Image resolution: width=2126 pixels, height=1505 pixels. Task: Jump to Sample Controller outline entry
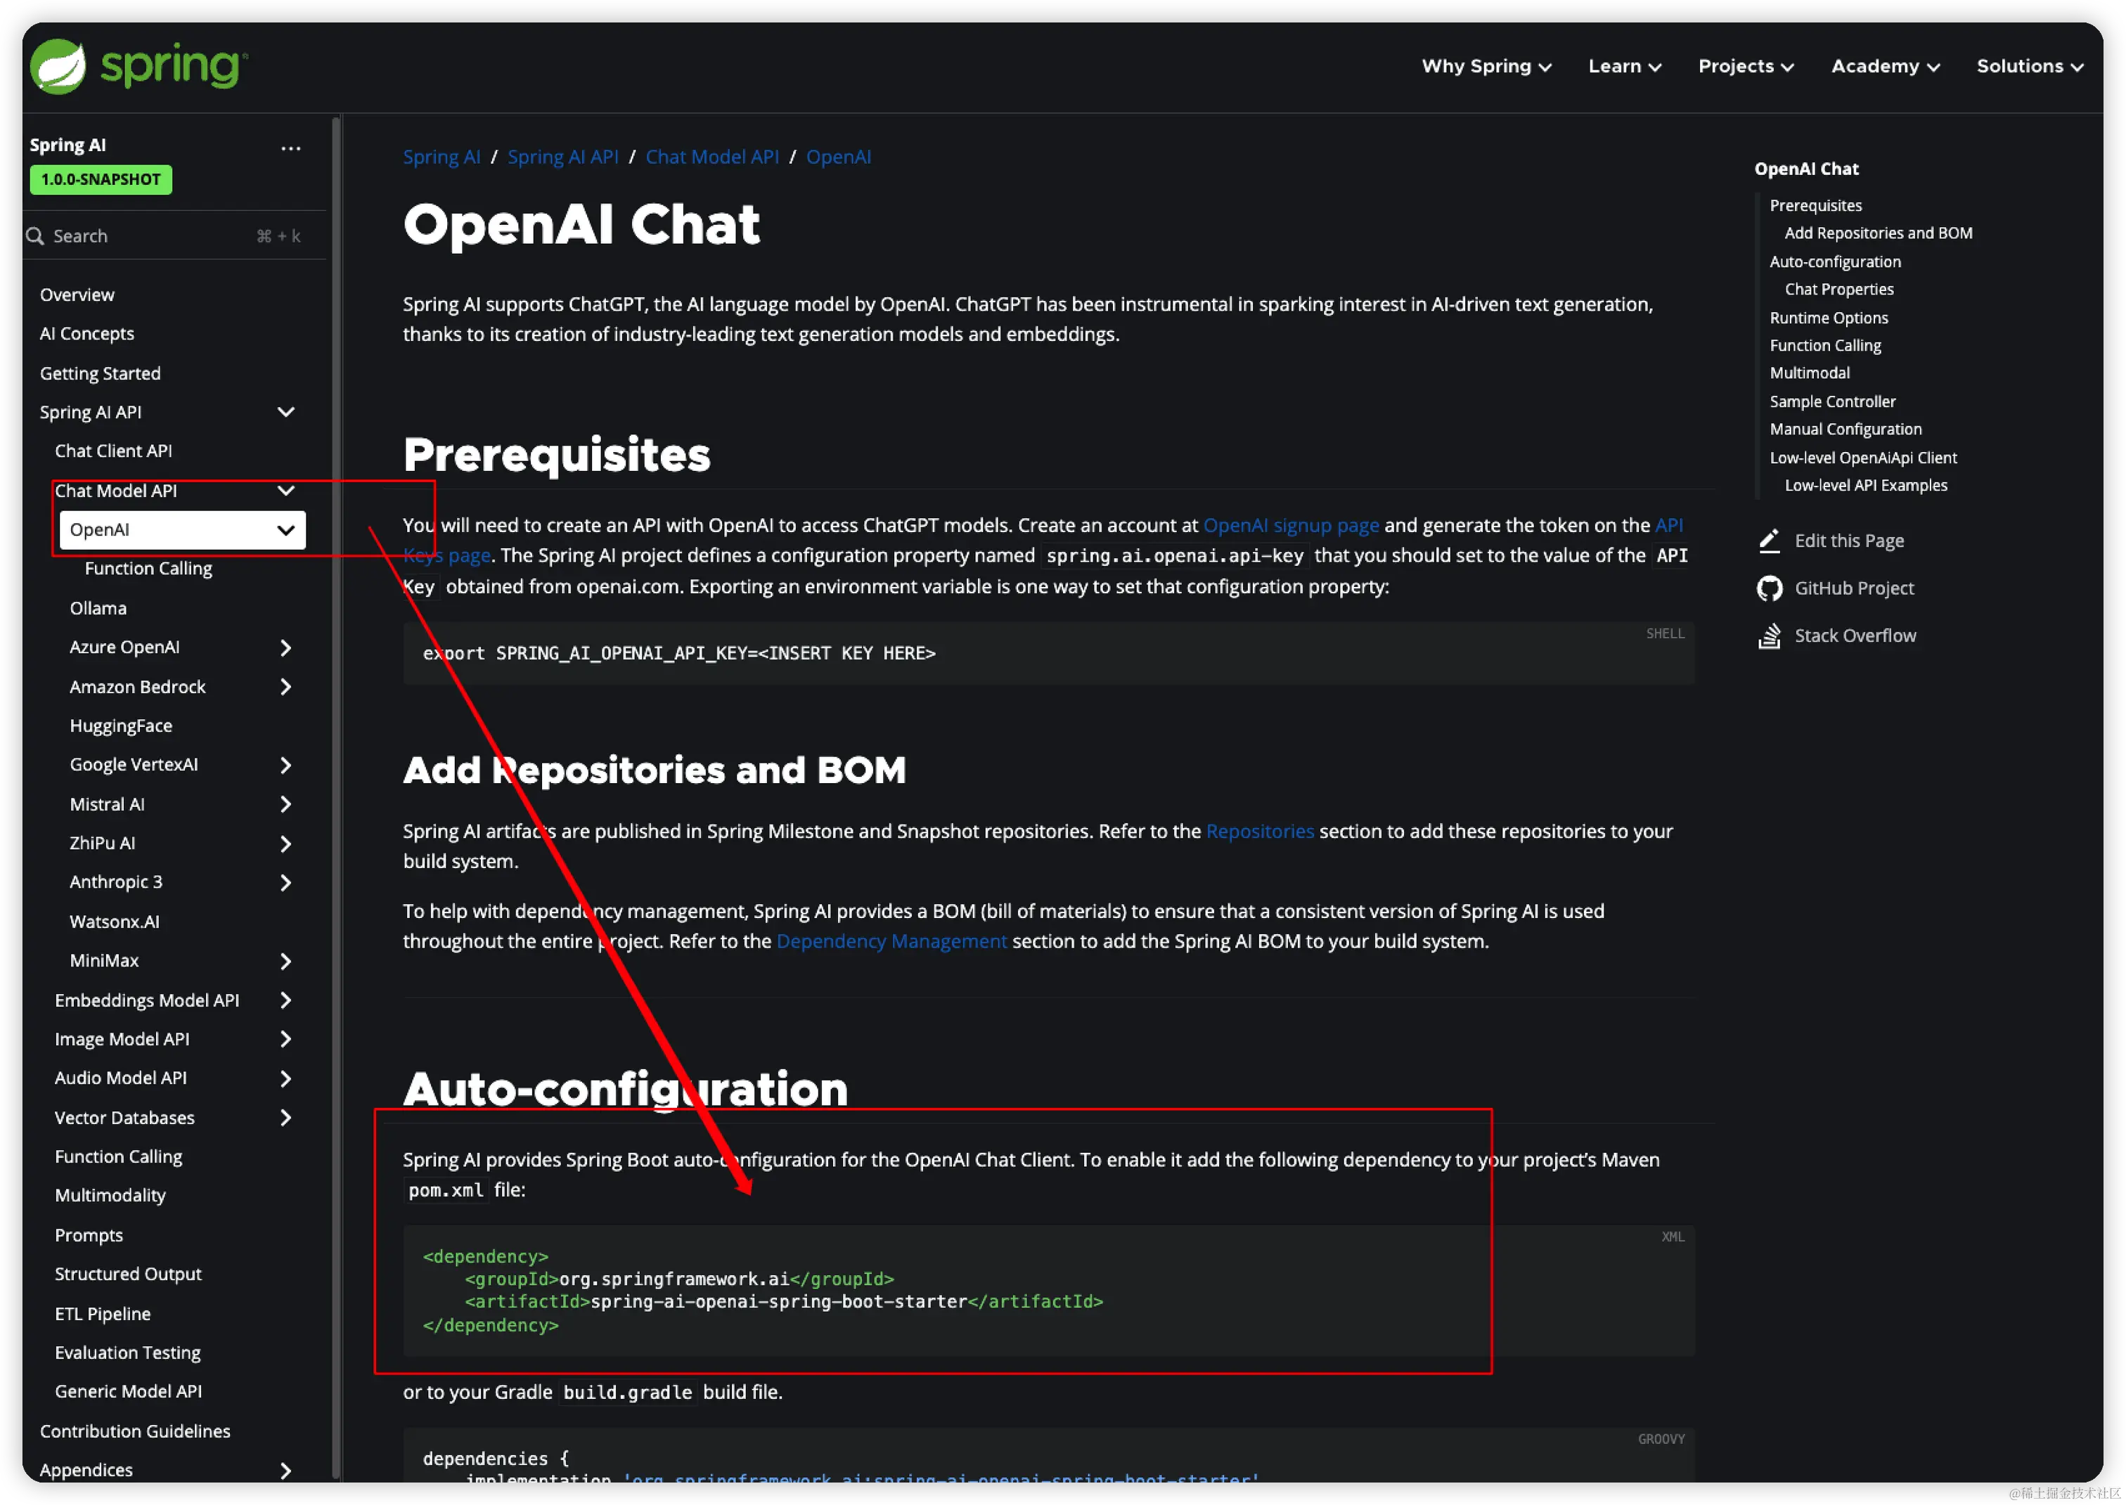pyautogui.click(x=1832, y=401)
